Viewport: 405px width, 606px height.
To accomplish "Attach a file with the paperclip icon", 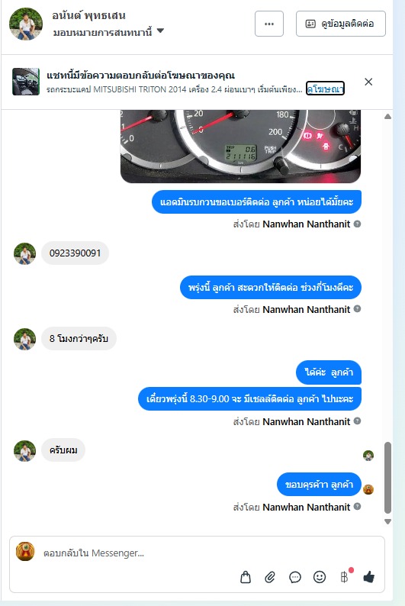I will click(270, 578).
